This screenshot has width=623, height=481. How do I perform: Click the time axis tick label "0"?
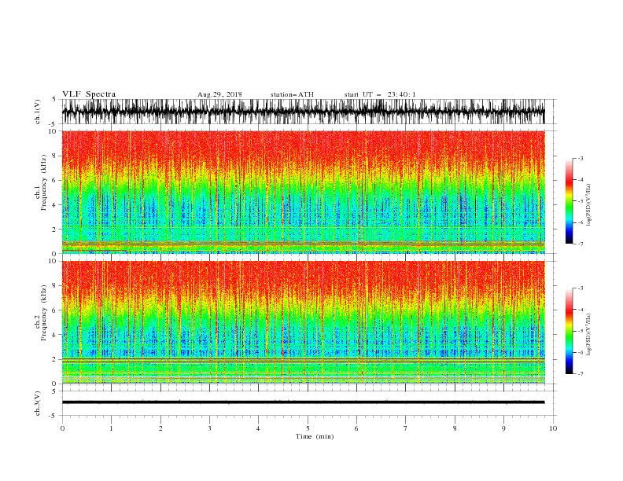(x=62, y=428)
